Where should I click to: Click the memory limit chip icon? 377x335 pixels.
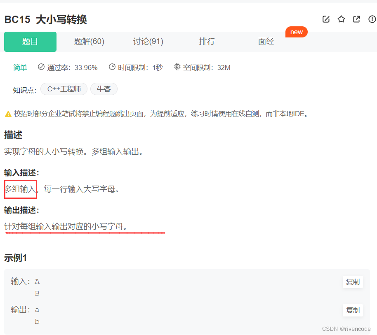pos(177,67)
